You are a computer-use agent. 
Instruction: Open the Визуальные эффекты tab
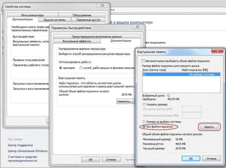tap(77, 41)
